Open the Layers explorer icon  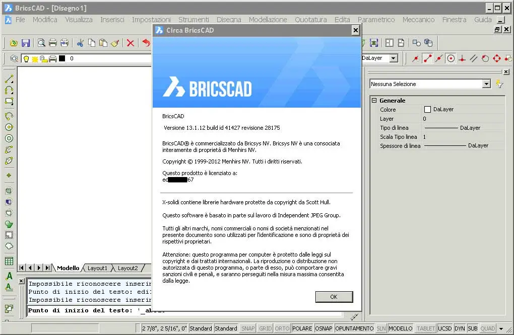click(x=14, y=58)
